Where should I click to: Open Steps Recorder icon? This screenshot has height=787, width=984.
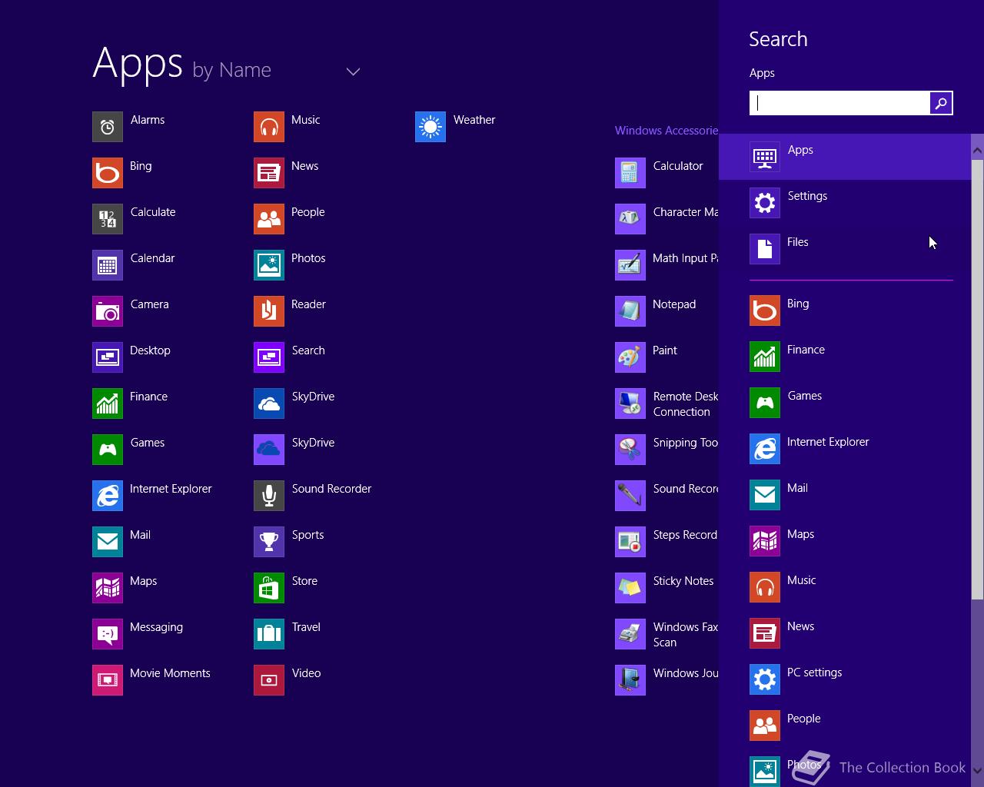click(630, 542)
